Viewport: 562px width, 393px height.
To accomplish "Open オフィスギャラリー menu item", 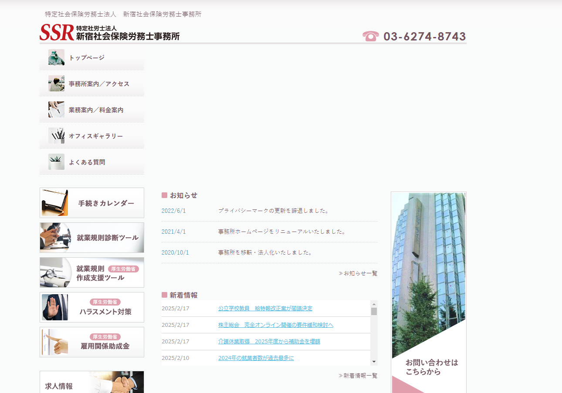I will click(x=92, y=136).
